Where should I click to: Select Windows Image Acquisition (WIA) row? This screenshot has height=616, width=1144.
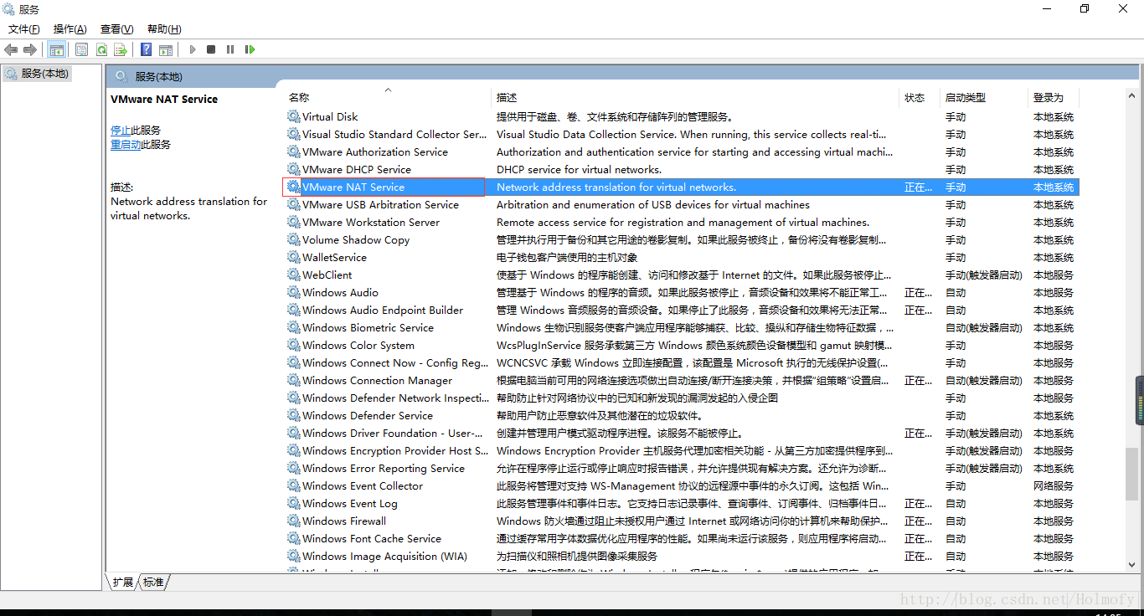pyautogui.click(x=682, y=556)
